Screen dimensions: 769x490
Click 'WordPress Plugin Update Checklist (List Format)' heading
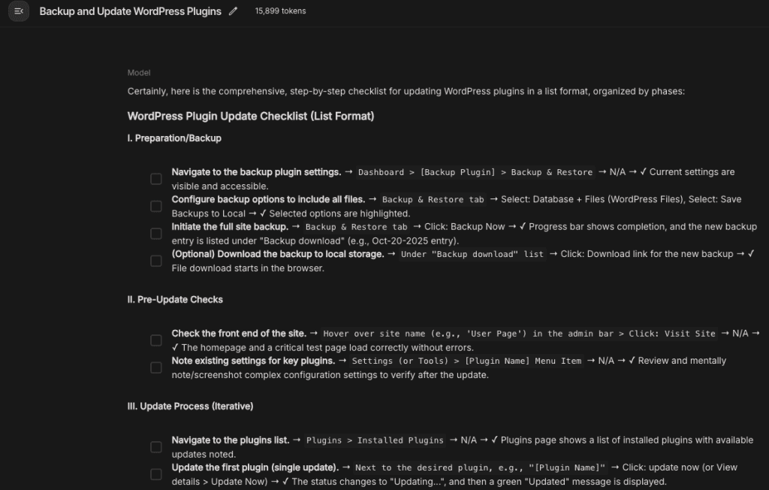click(x=251, y=116)
